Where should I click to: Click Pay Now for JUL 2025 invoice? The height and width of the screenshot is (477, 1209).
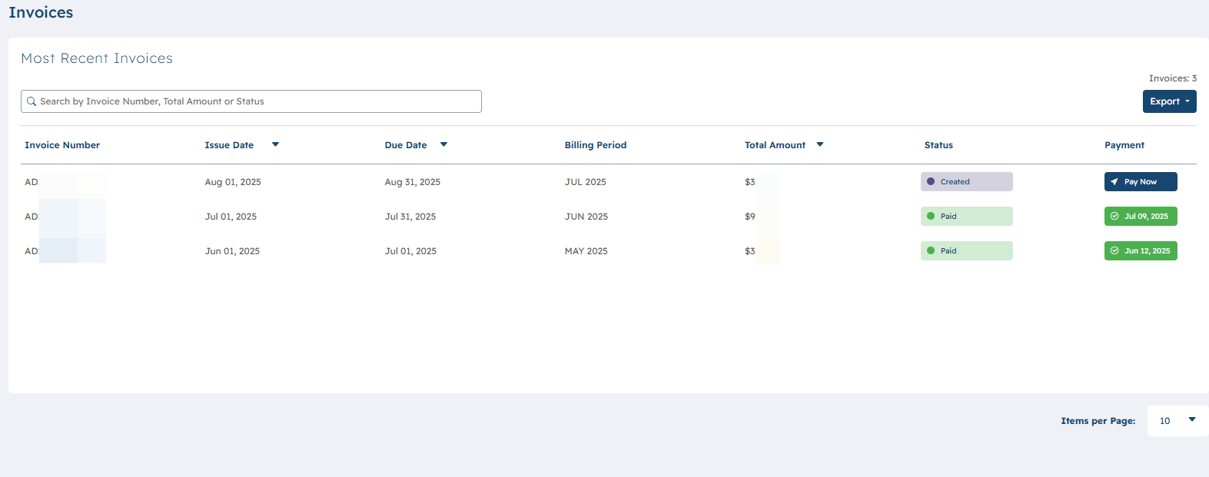pyautogui.click(x=1141, y=182)
